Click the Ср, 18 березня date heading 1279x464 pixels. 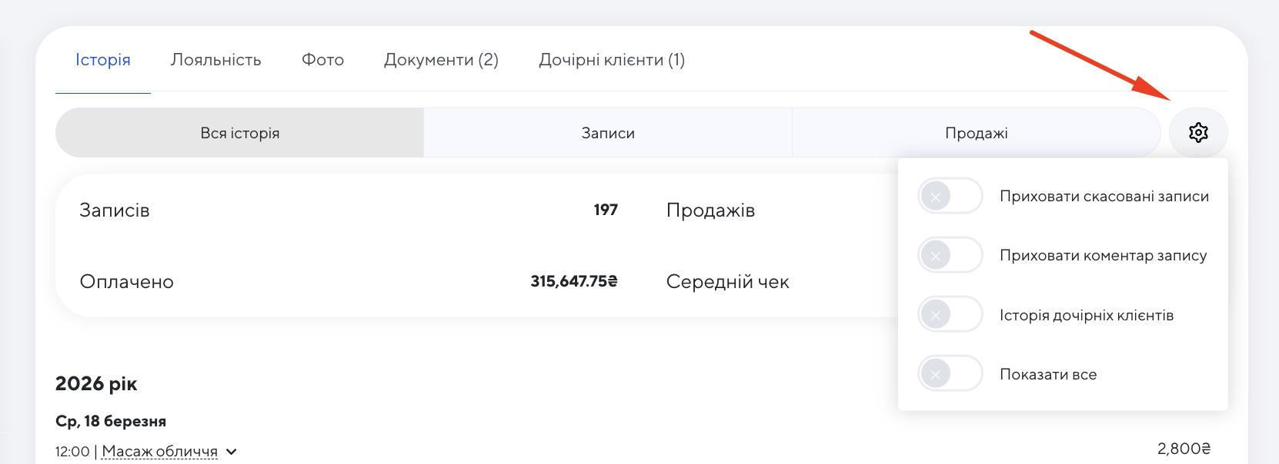(111, 421)
